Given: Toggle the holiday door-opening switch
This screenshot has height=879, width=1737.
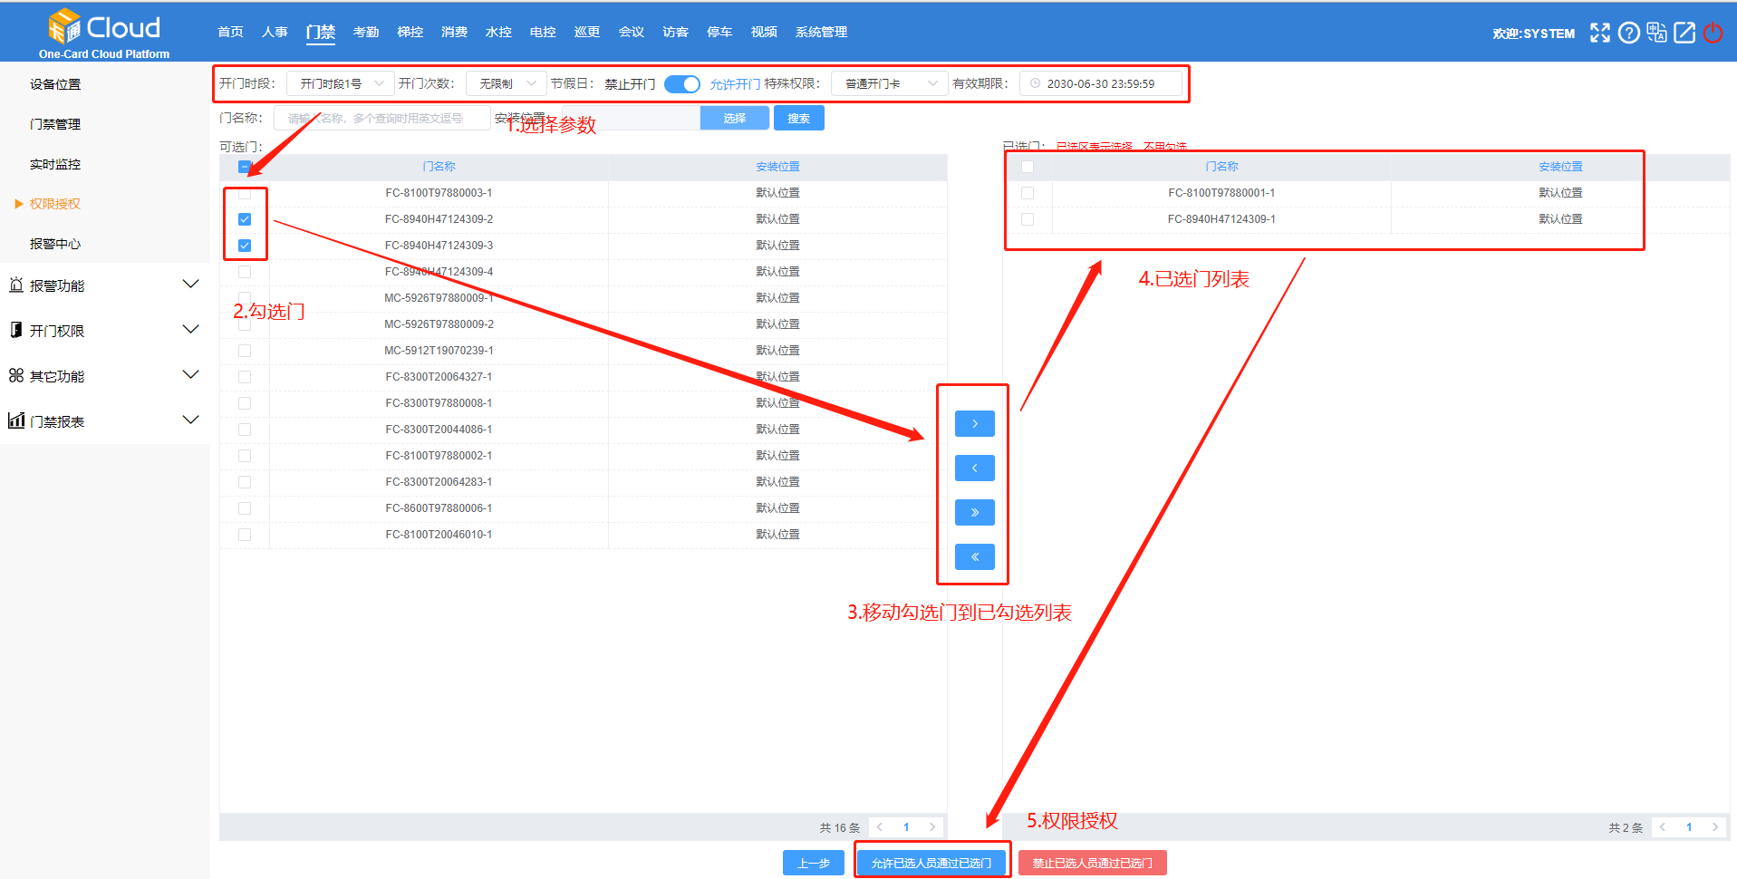Looking at the screenshot, I should [x=681, y=84].
